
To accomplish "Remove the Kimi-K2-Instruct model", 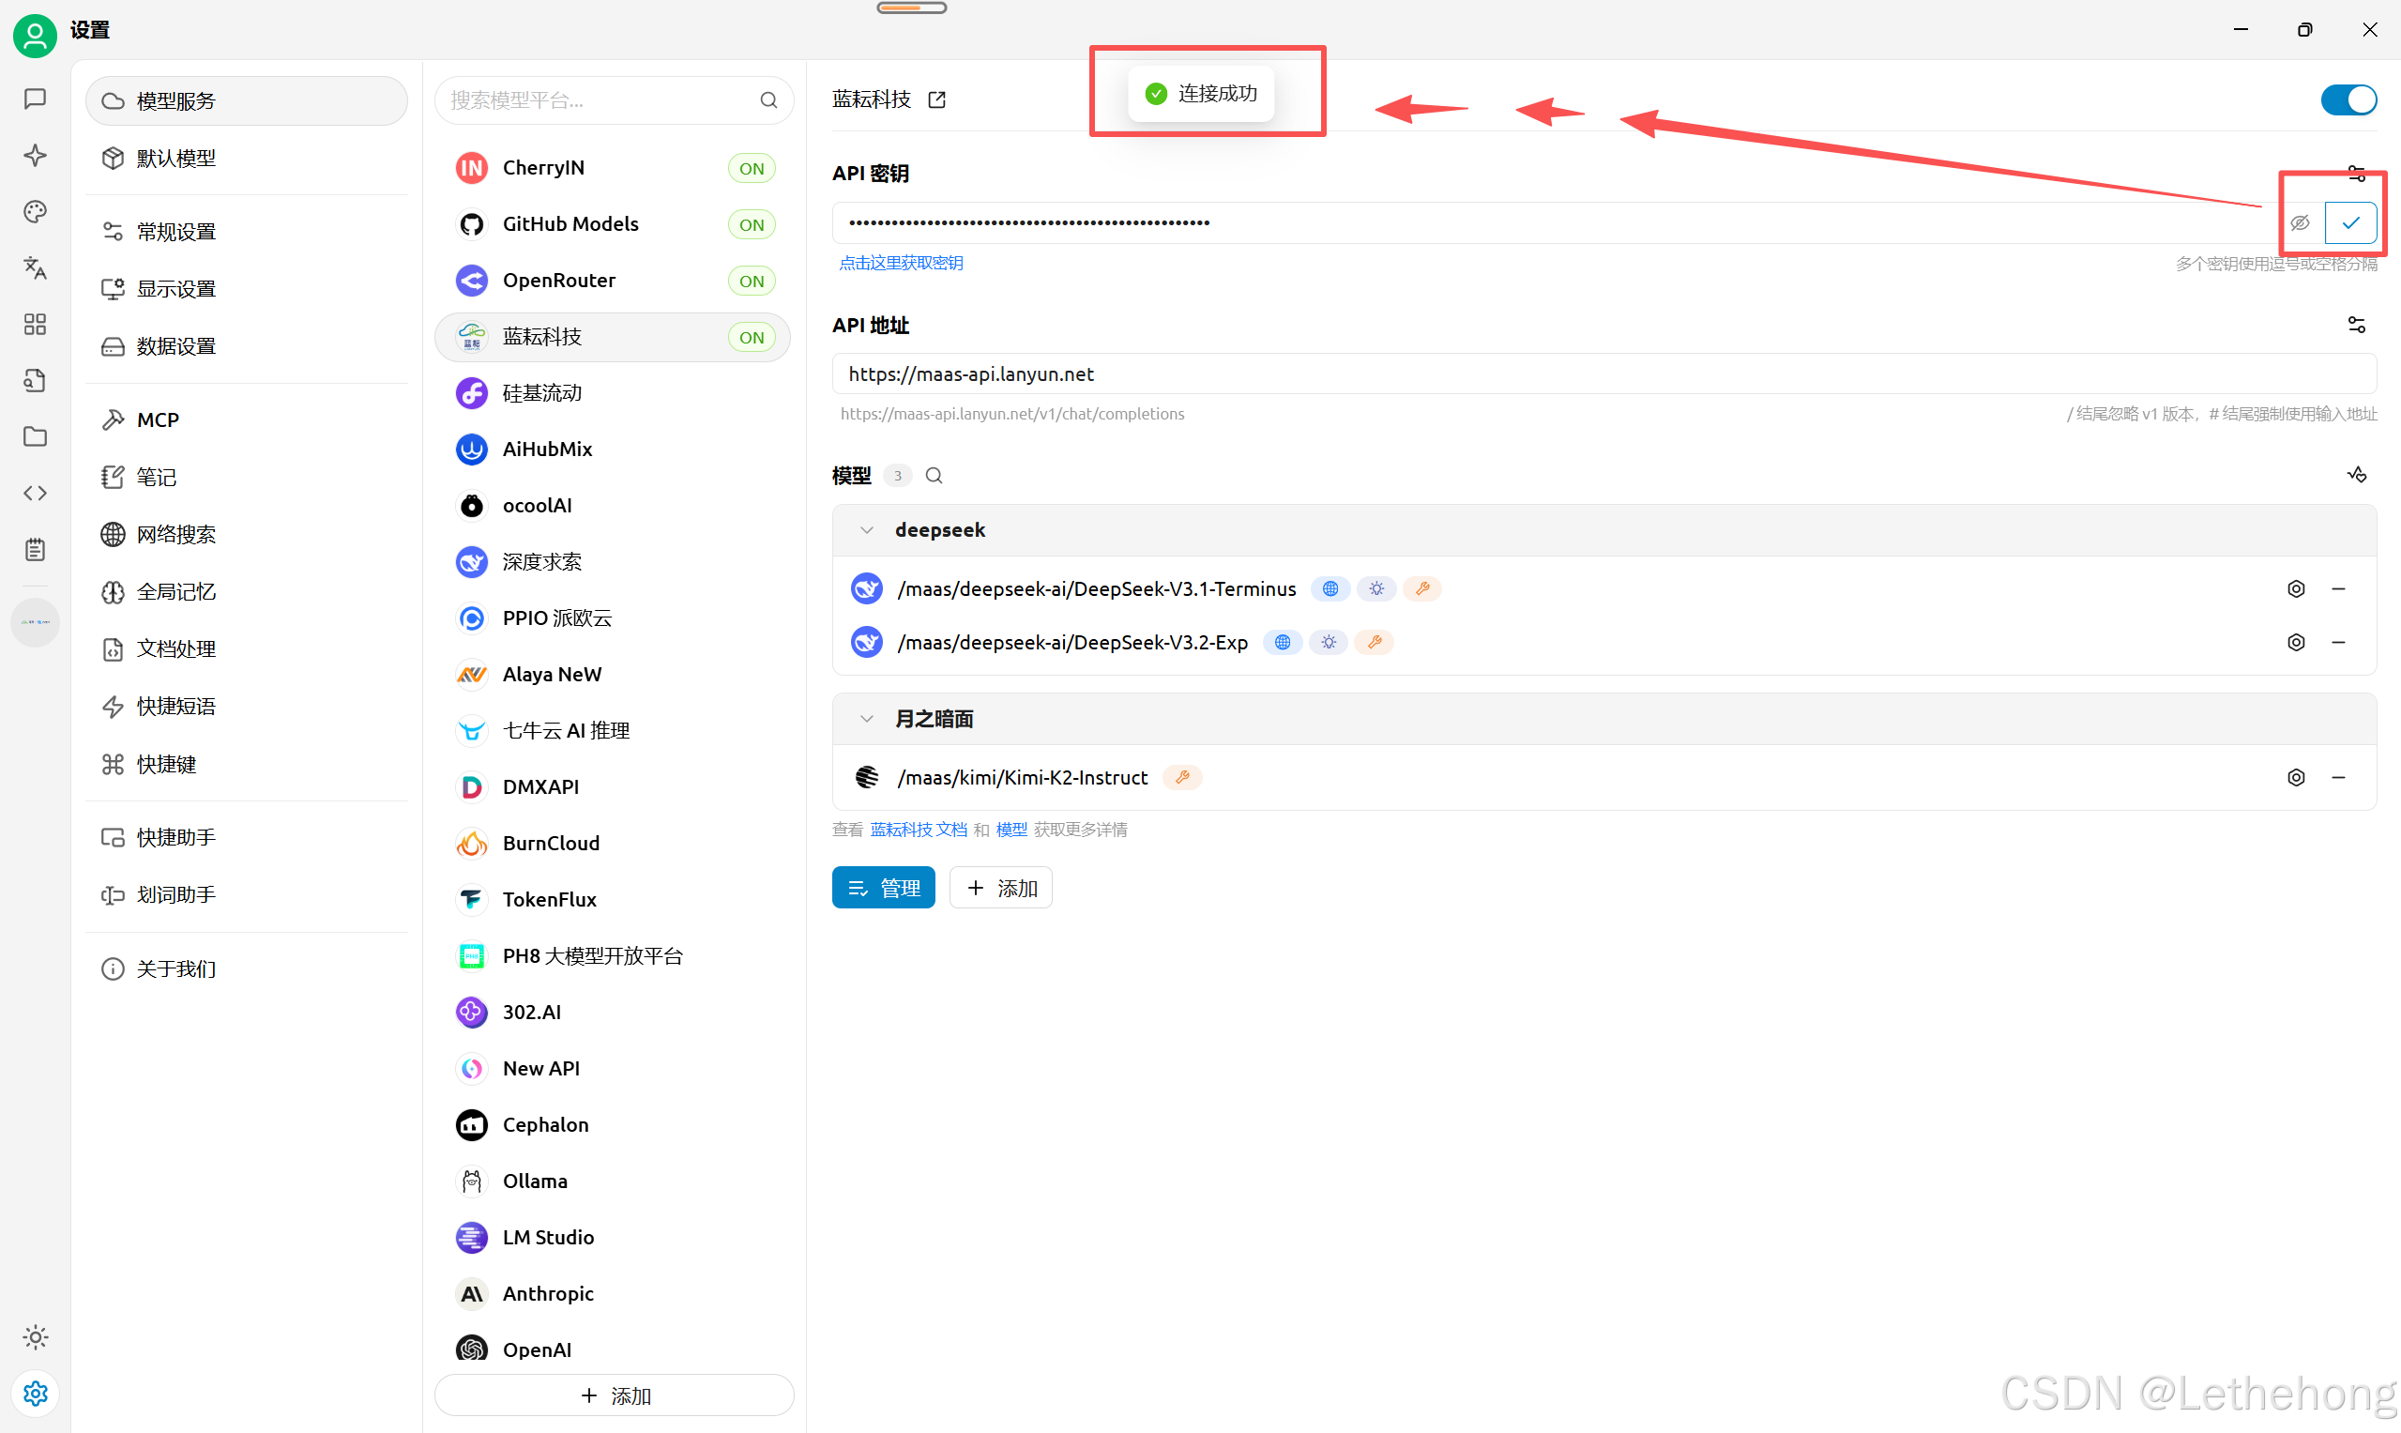I will click(2337, 777).
